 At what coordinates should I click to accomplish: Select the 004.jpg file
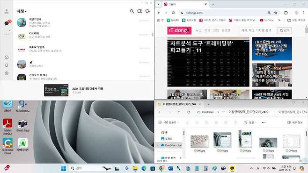coord(291,143)
